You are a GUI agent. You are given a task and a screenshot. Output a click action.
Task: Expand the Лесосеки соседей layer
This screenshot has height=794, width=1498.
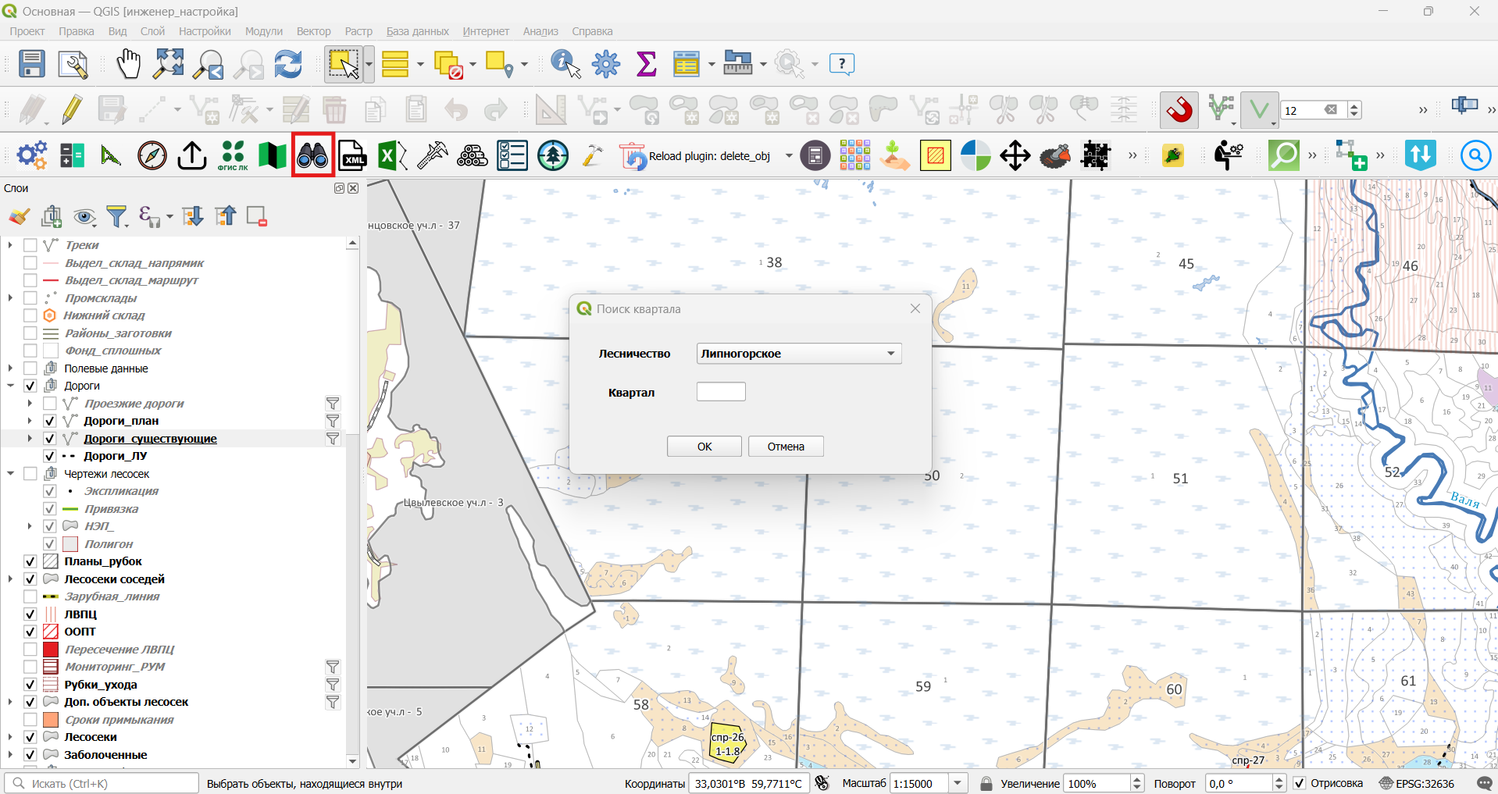point(11,579)
